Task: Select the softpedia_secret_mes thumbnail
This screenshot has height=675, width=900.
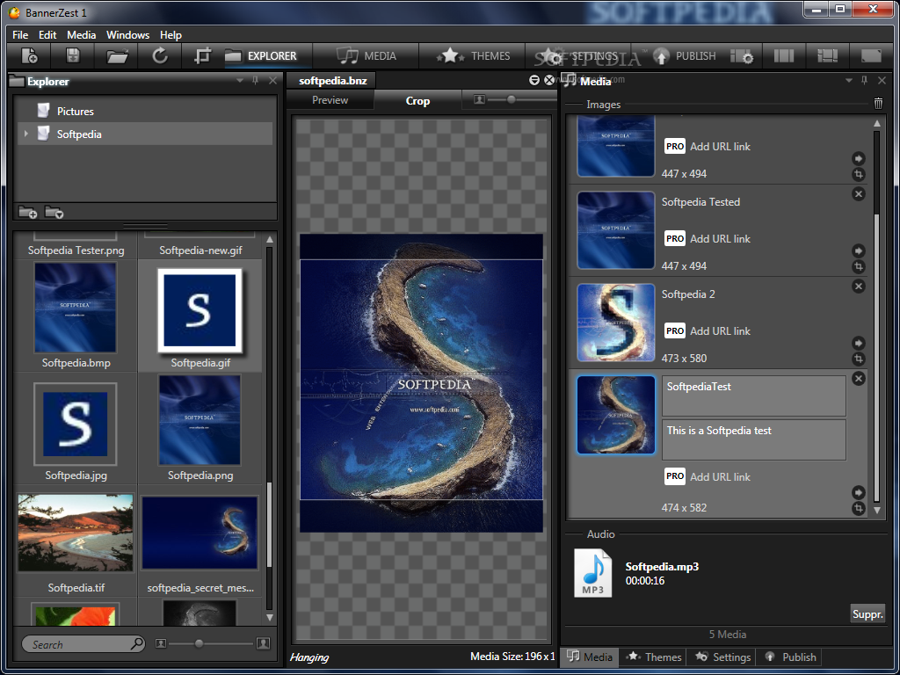Action: coord(200,533)
